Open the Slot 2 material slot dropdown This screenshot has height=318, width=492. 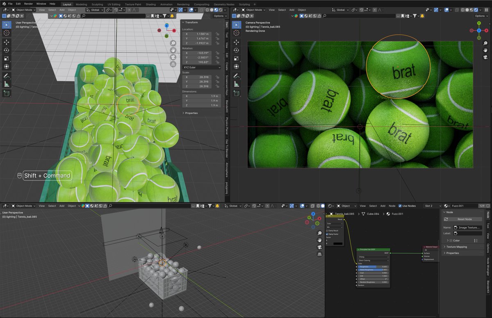(433, 206)
